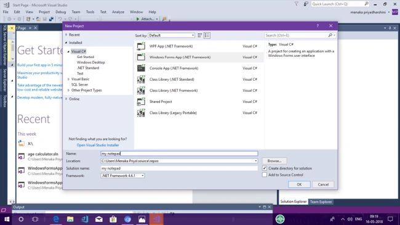Expand the Recent templates node
Image resolution: width=400 pixels, height=225 pixels.
(66, 35)
